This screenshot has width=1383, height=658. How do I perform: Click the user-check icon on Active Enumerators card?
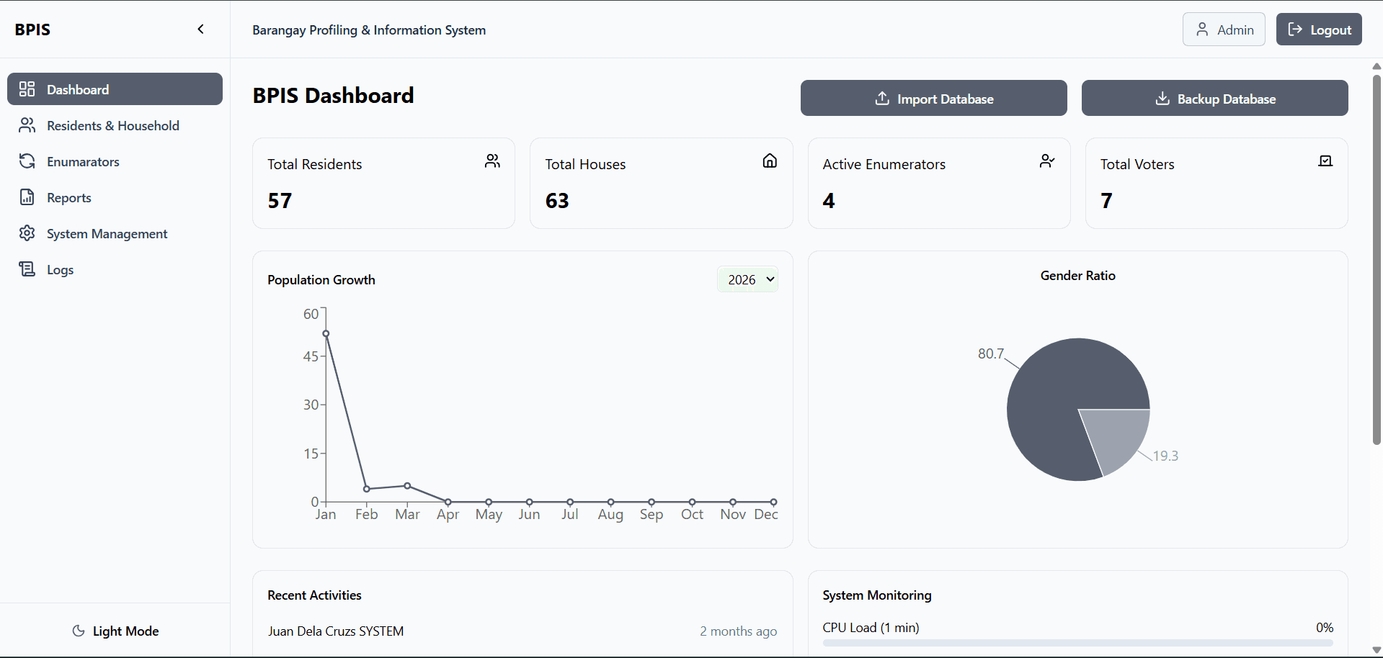(1047, 161)
